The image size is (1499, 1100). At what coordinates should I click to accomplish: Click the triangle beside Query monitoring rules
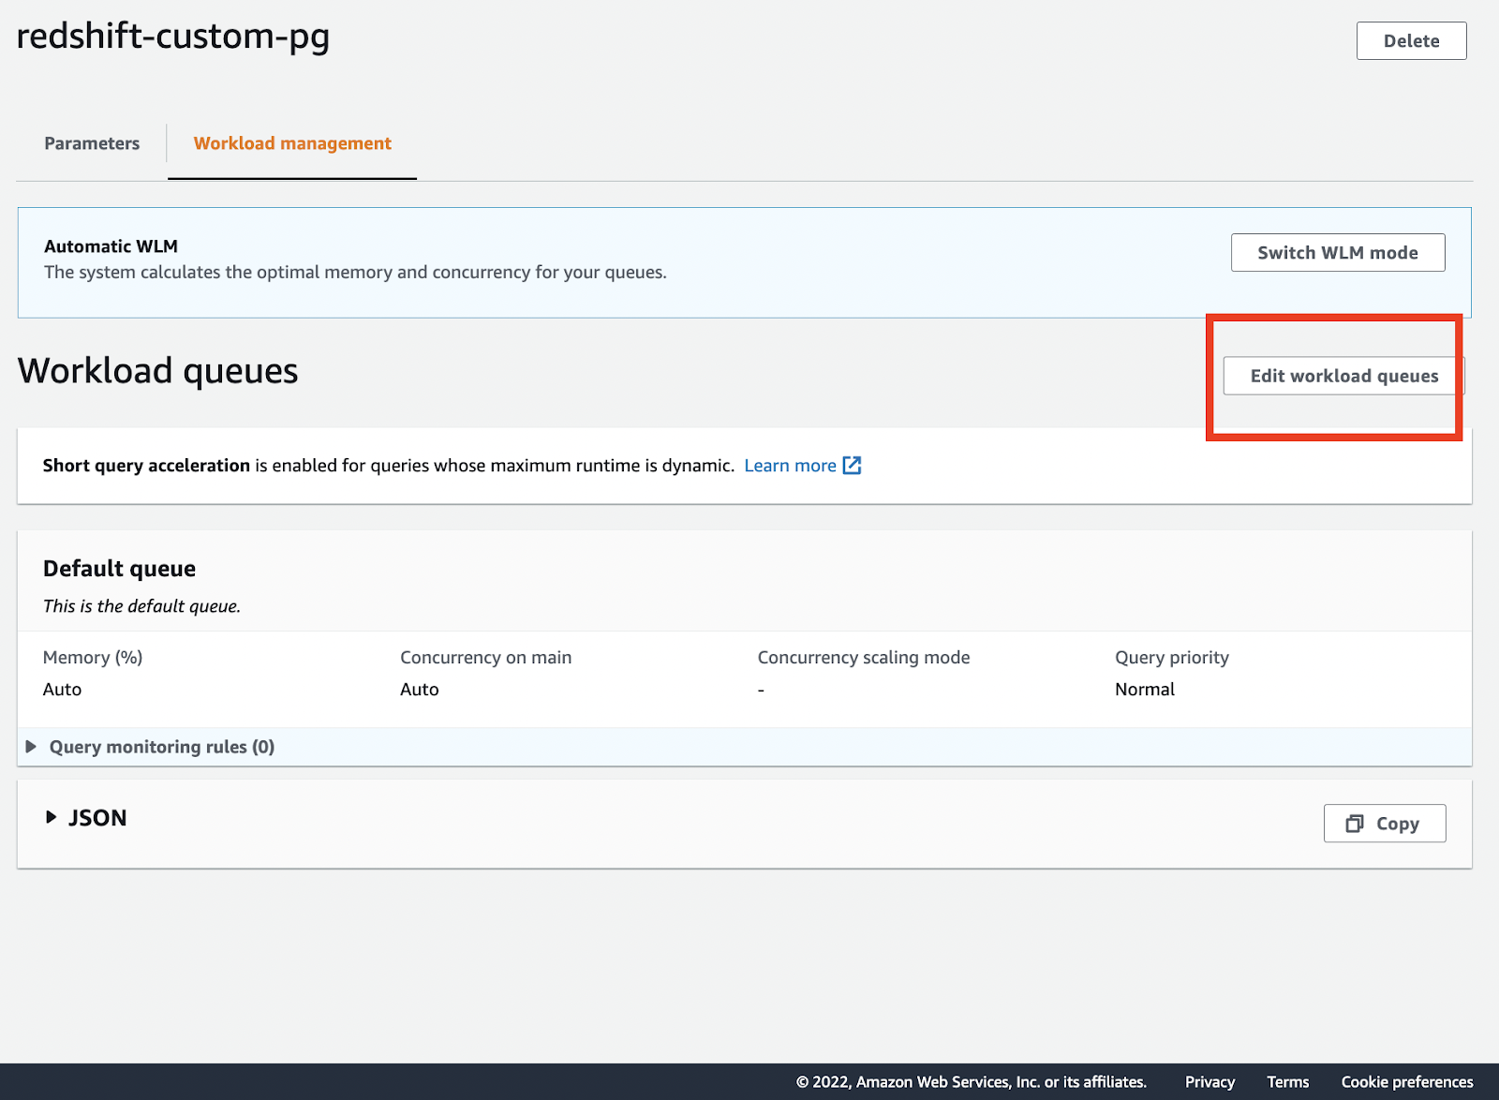[x=31, y=746]
